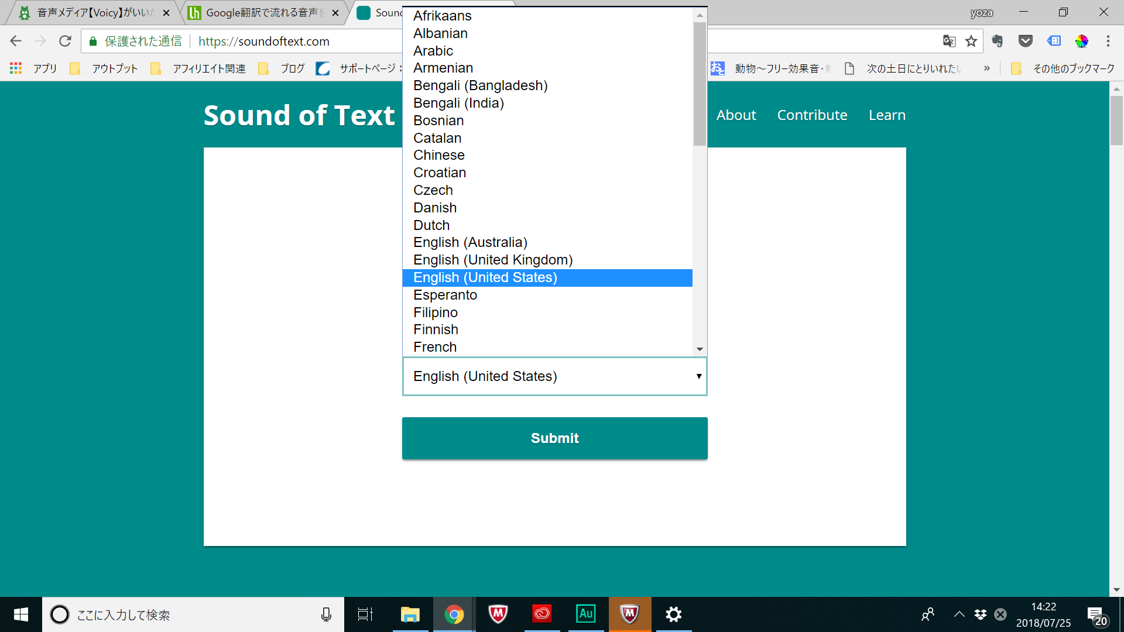Open Adobe Audition on the taskbar

pos(586,614)
